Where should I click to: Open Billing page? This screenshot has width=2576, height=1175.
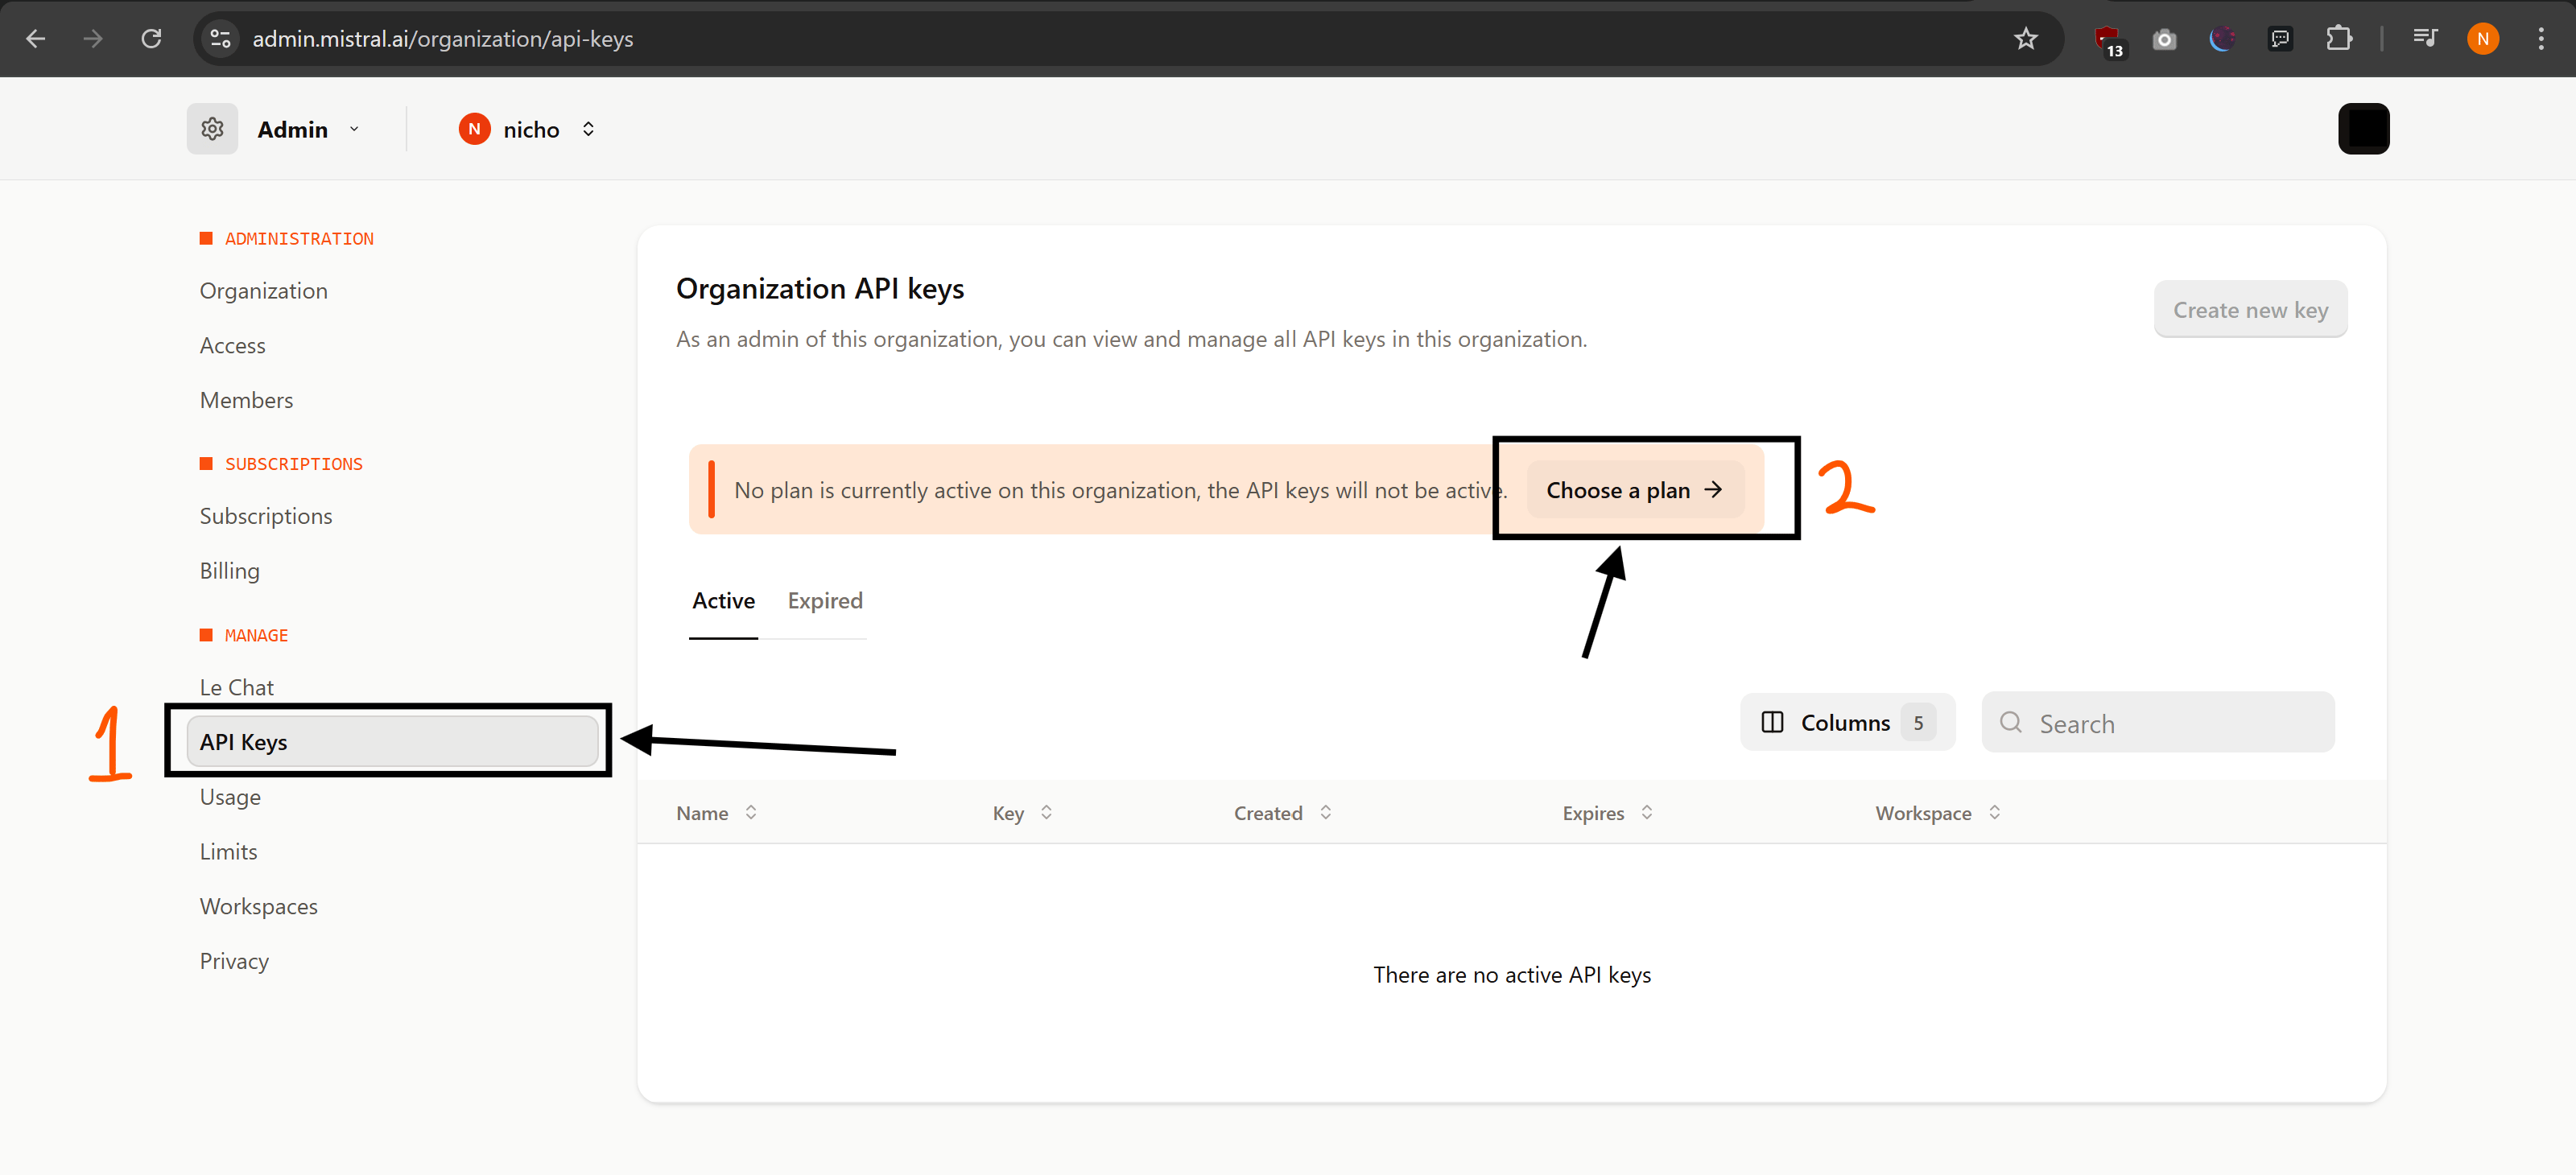(x=229, y=571)
